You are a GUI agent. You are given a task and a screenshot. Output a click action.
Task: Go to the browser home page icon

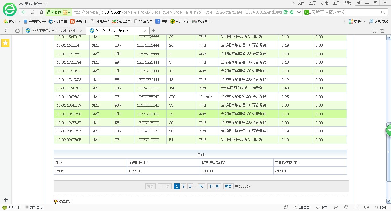pyautogui.click(x=42, y=12)
